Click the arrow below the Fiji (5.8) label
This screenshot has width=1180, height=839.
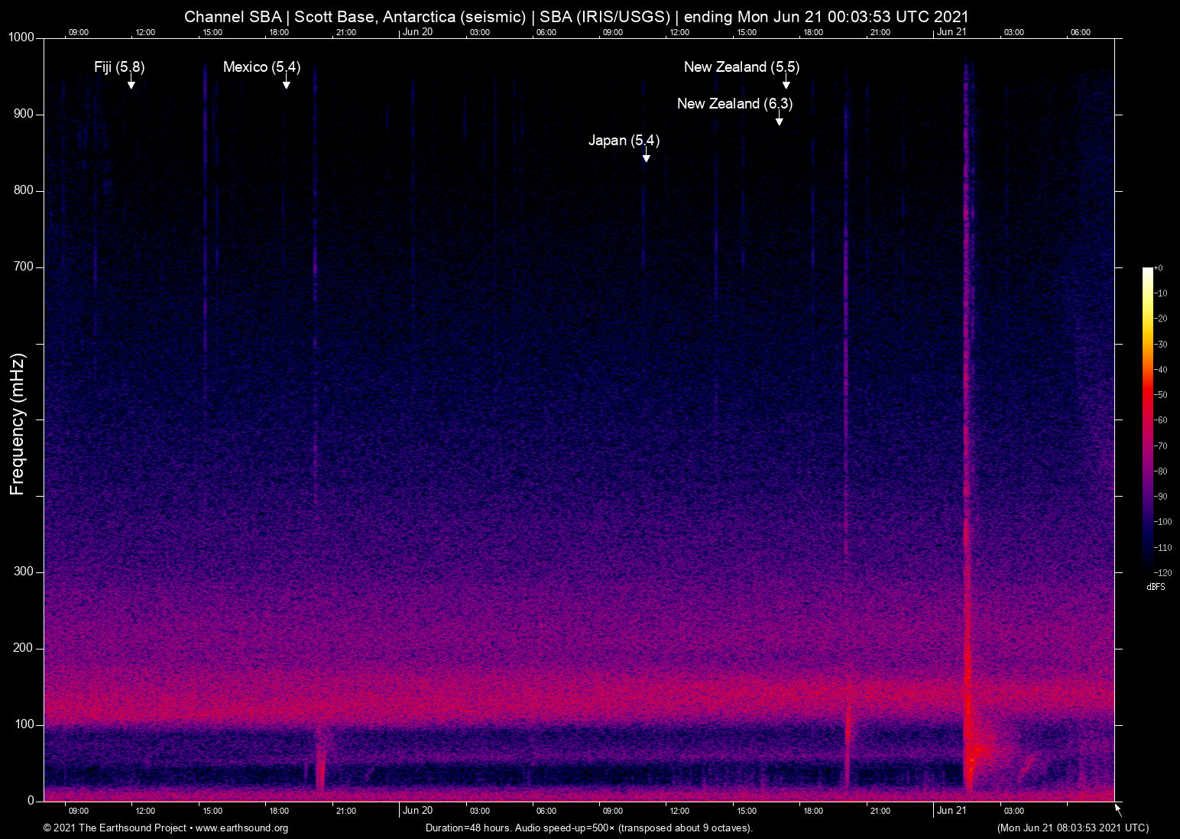point(131,82)
